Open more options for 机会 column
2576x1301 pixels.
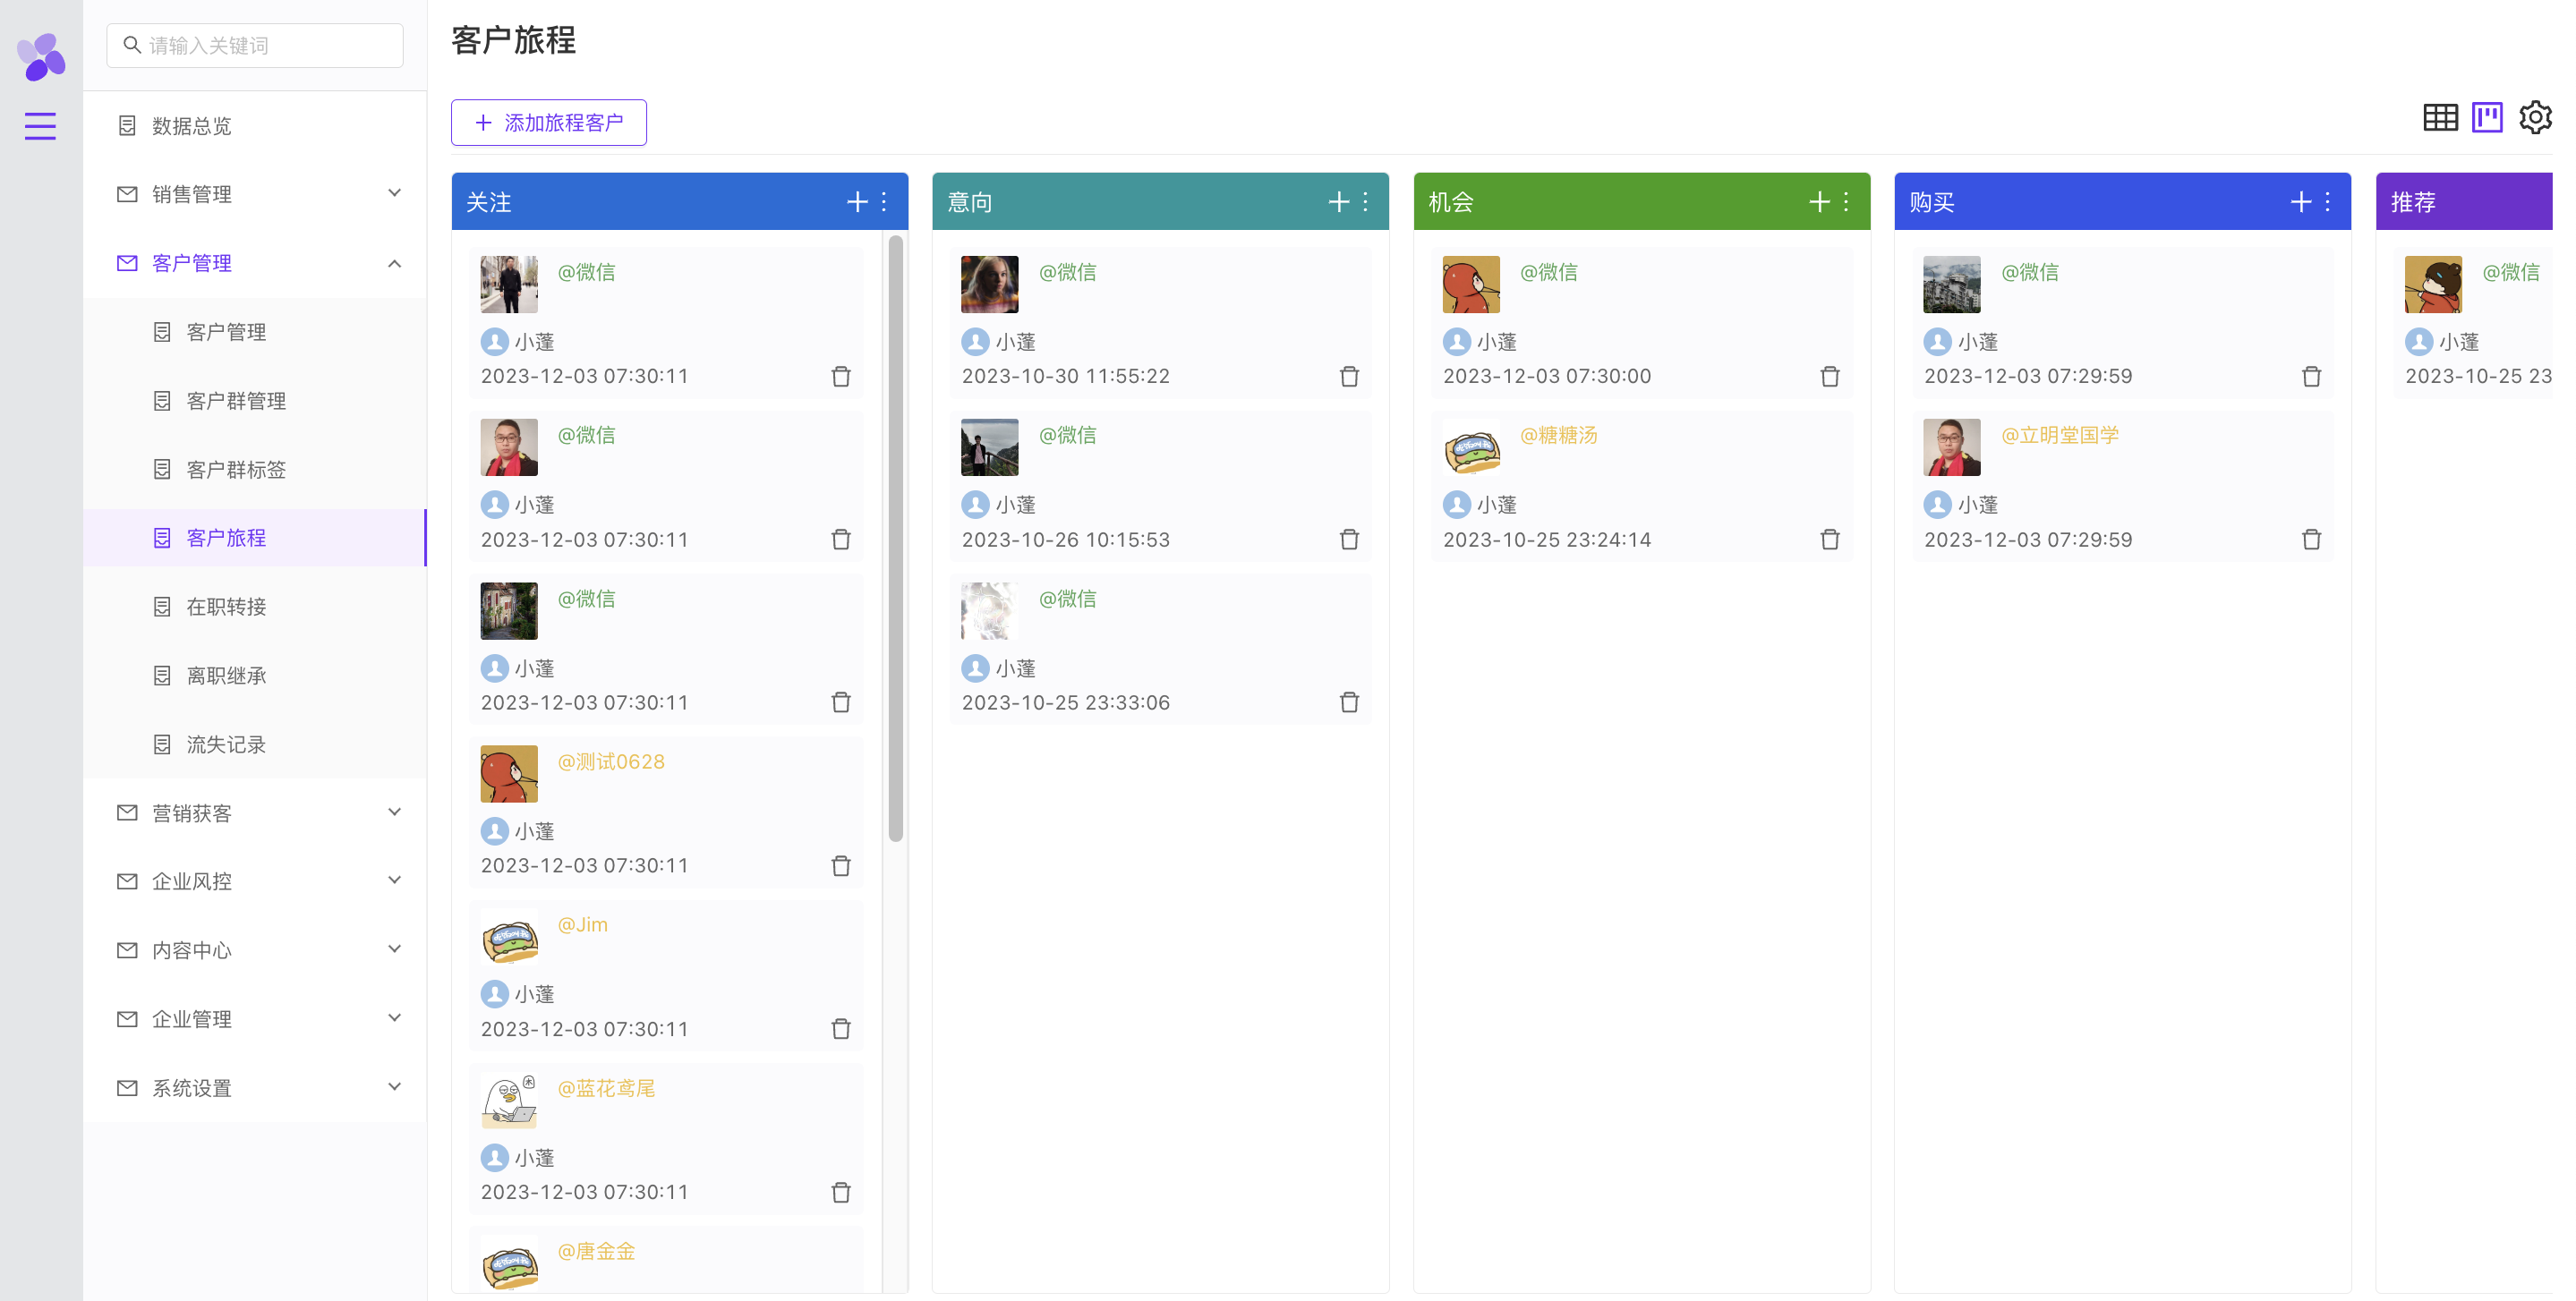(1846, 202)
